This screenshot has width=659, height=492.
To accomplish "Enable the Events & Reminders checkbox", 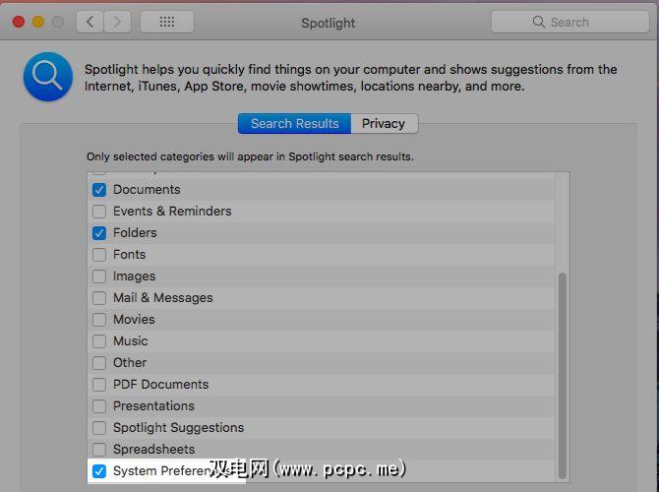I will [99, 212].
